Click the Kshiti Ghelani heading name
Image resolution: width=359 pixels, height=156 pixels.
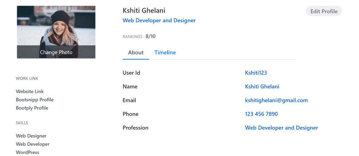(x=144, y=11)
